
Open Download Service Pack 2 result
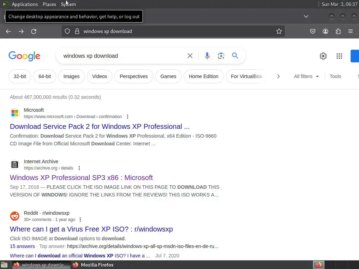(x=100, y=126)
